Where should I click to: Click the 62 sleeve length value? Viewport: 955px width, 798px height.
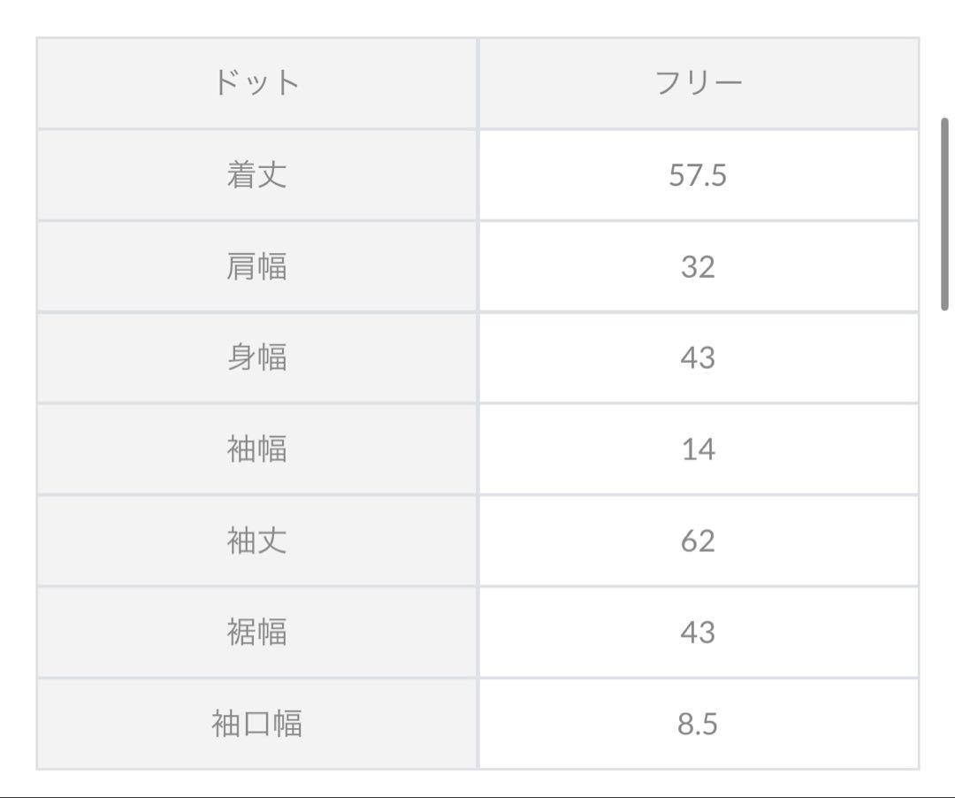coord(699,541)
